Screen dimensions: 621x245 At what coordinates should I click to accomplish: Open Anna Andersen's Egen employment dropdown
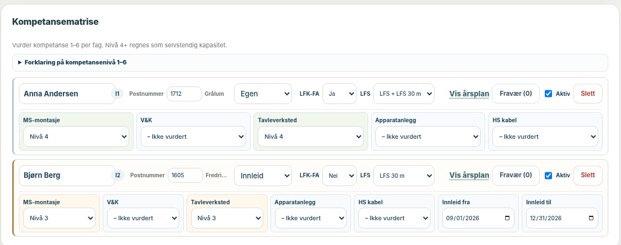[x=263, y=94]
